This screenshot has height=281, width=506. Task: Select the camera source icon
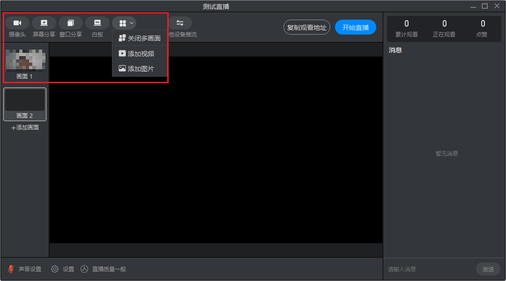pos(17,23)
